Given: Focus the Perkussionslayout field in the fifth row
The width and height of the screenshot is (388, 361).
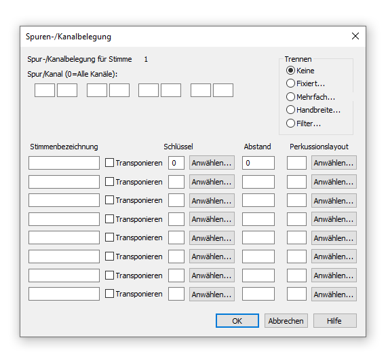Looking at the screenshot, I should [x=296, y=237].
